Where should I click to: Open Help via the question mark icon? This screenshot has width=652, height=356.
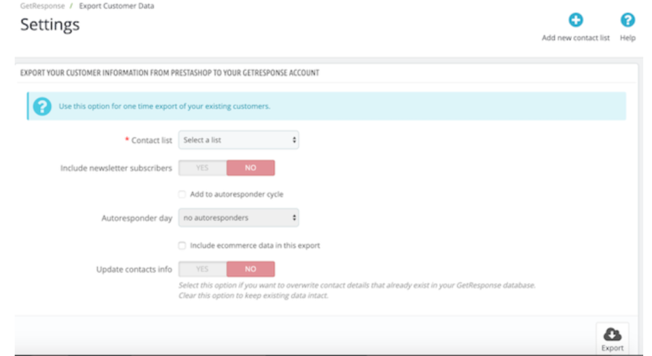pos(627,20)
